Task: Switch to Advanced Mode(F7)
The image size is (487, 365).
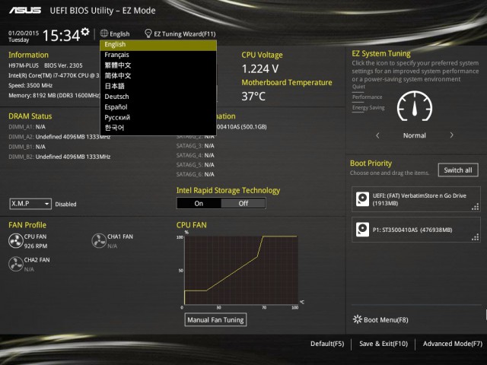Action: click(x=453, y=344)
